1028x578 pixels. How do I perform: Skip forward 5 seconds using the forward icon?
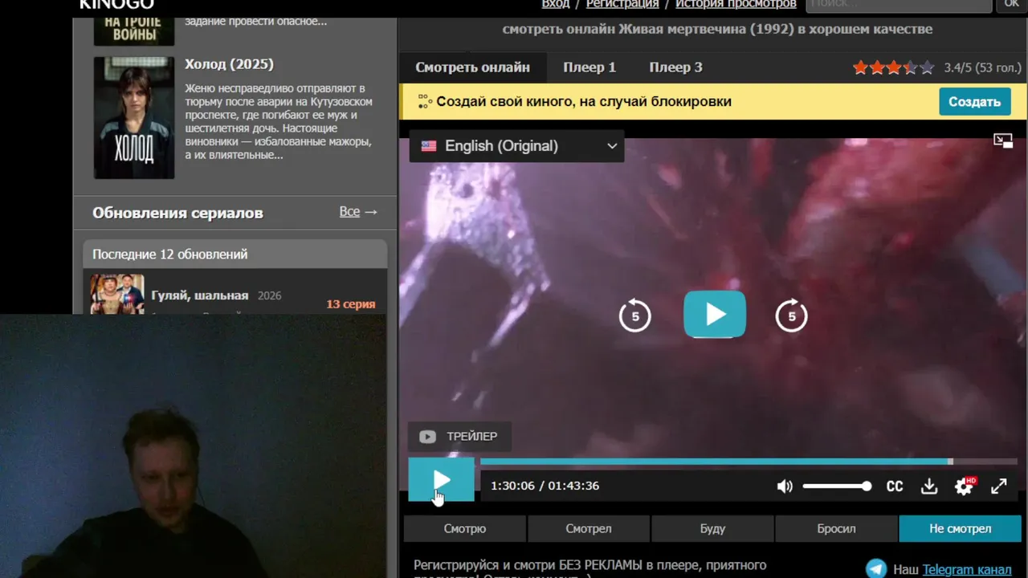tap(791, 315)
